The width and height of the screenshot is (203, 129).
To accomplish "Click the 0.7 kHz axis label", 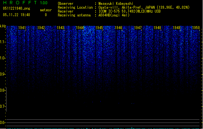I will click(x=3, y=106).
